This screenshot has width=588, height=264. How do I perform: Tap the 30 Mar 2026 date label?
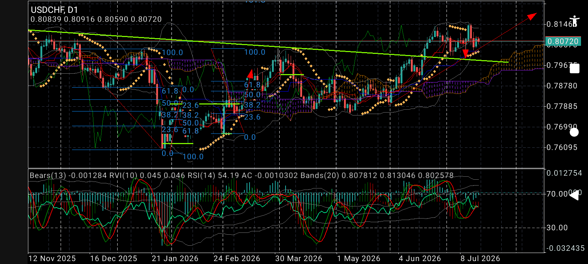(299, 258)
